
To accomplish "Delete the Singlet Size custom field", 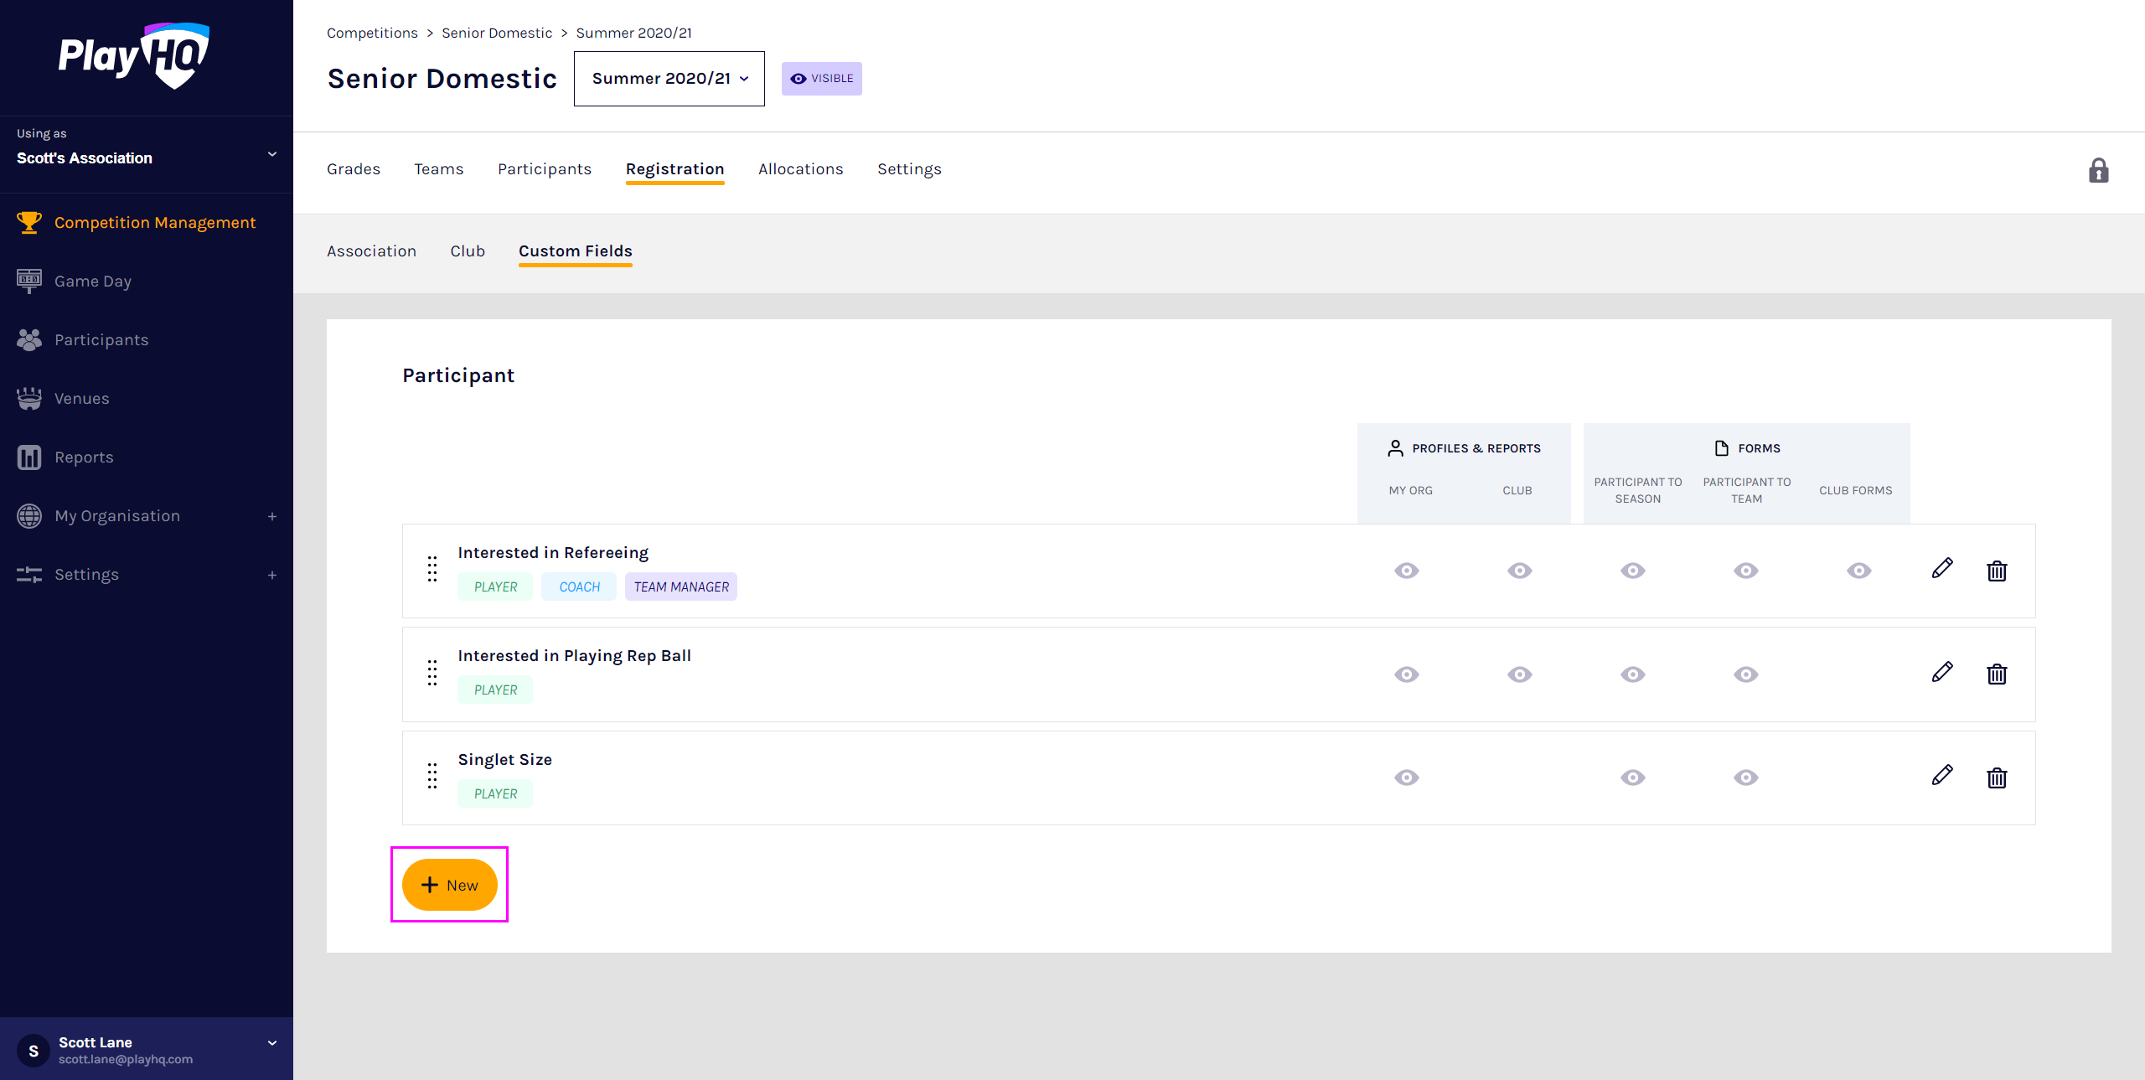I will point(1997,778).
